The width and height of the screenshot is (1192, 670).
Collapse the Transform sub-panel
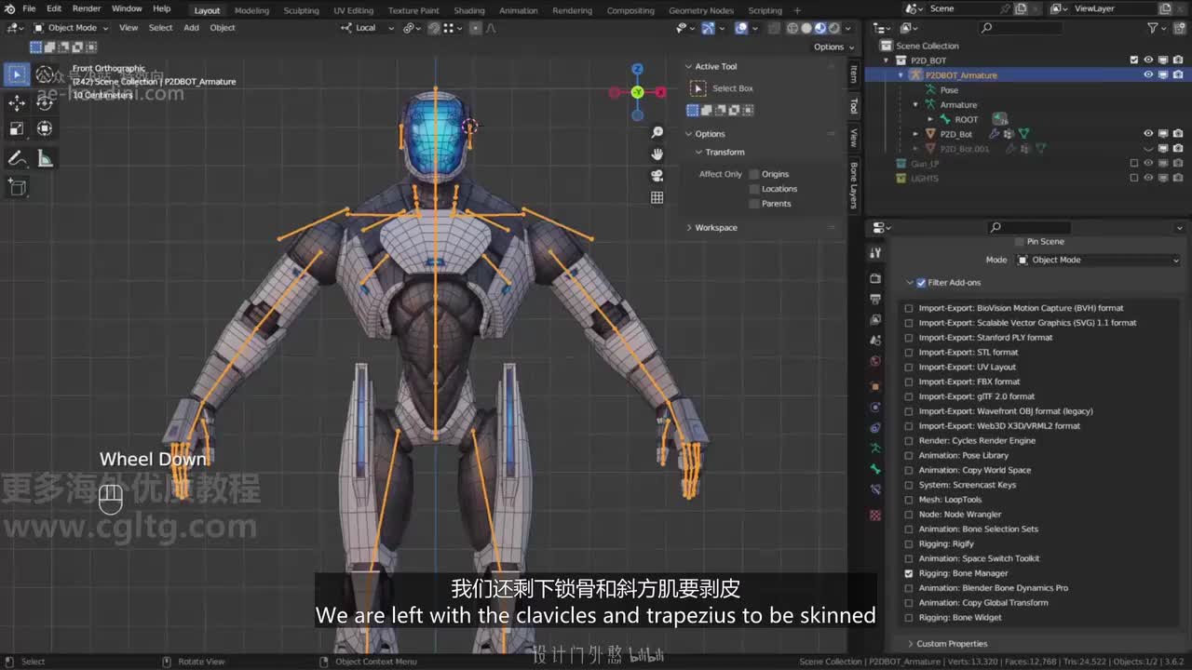pyautogui.click(x=698, y=153)
